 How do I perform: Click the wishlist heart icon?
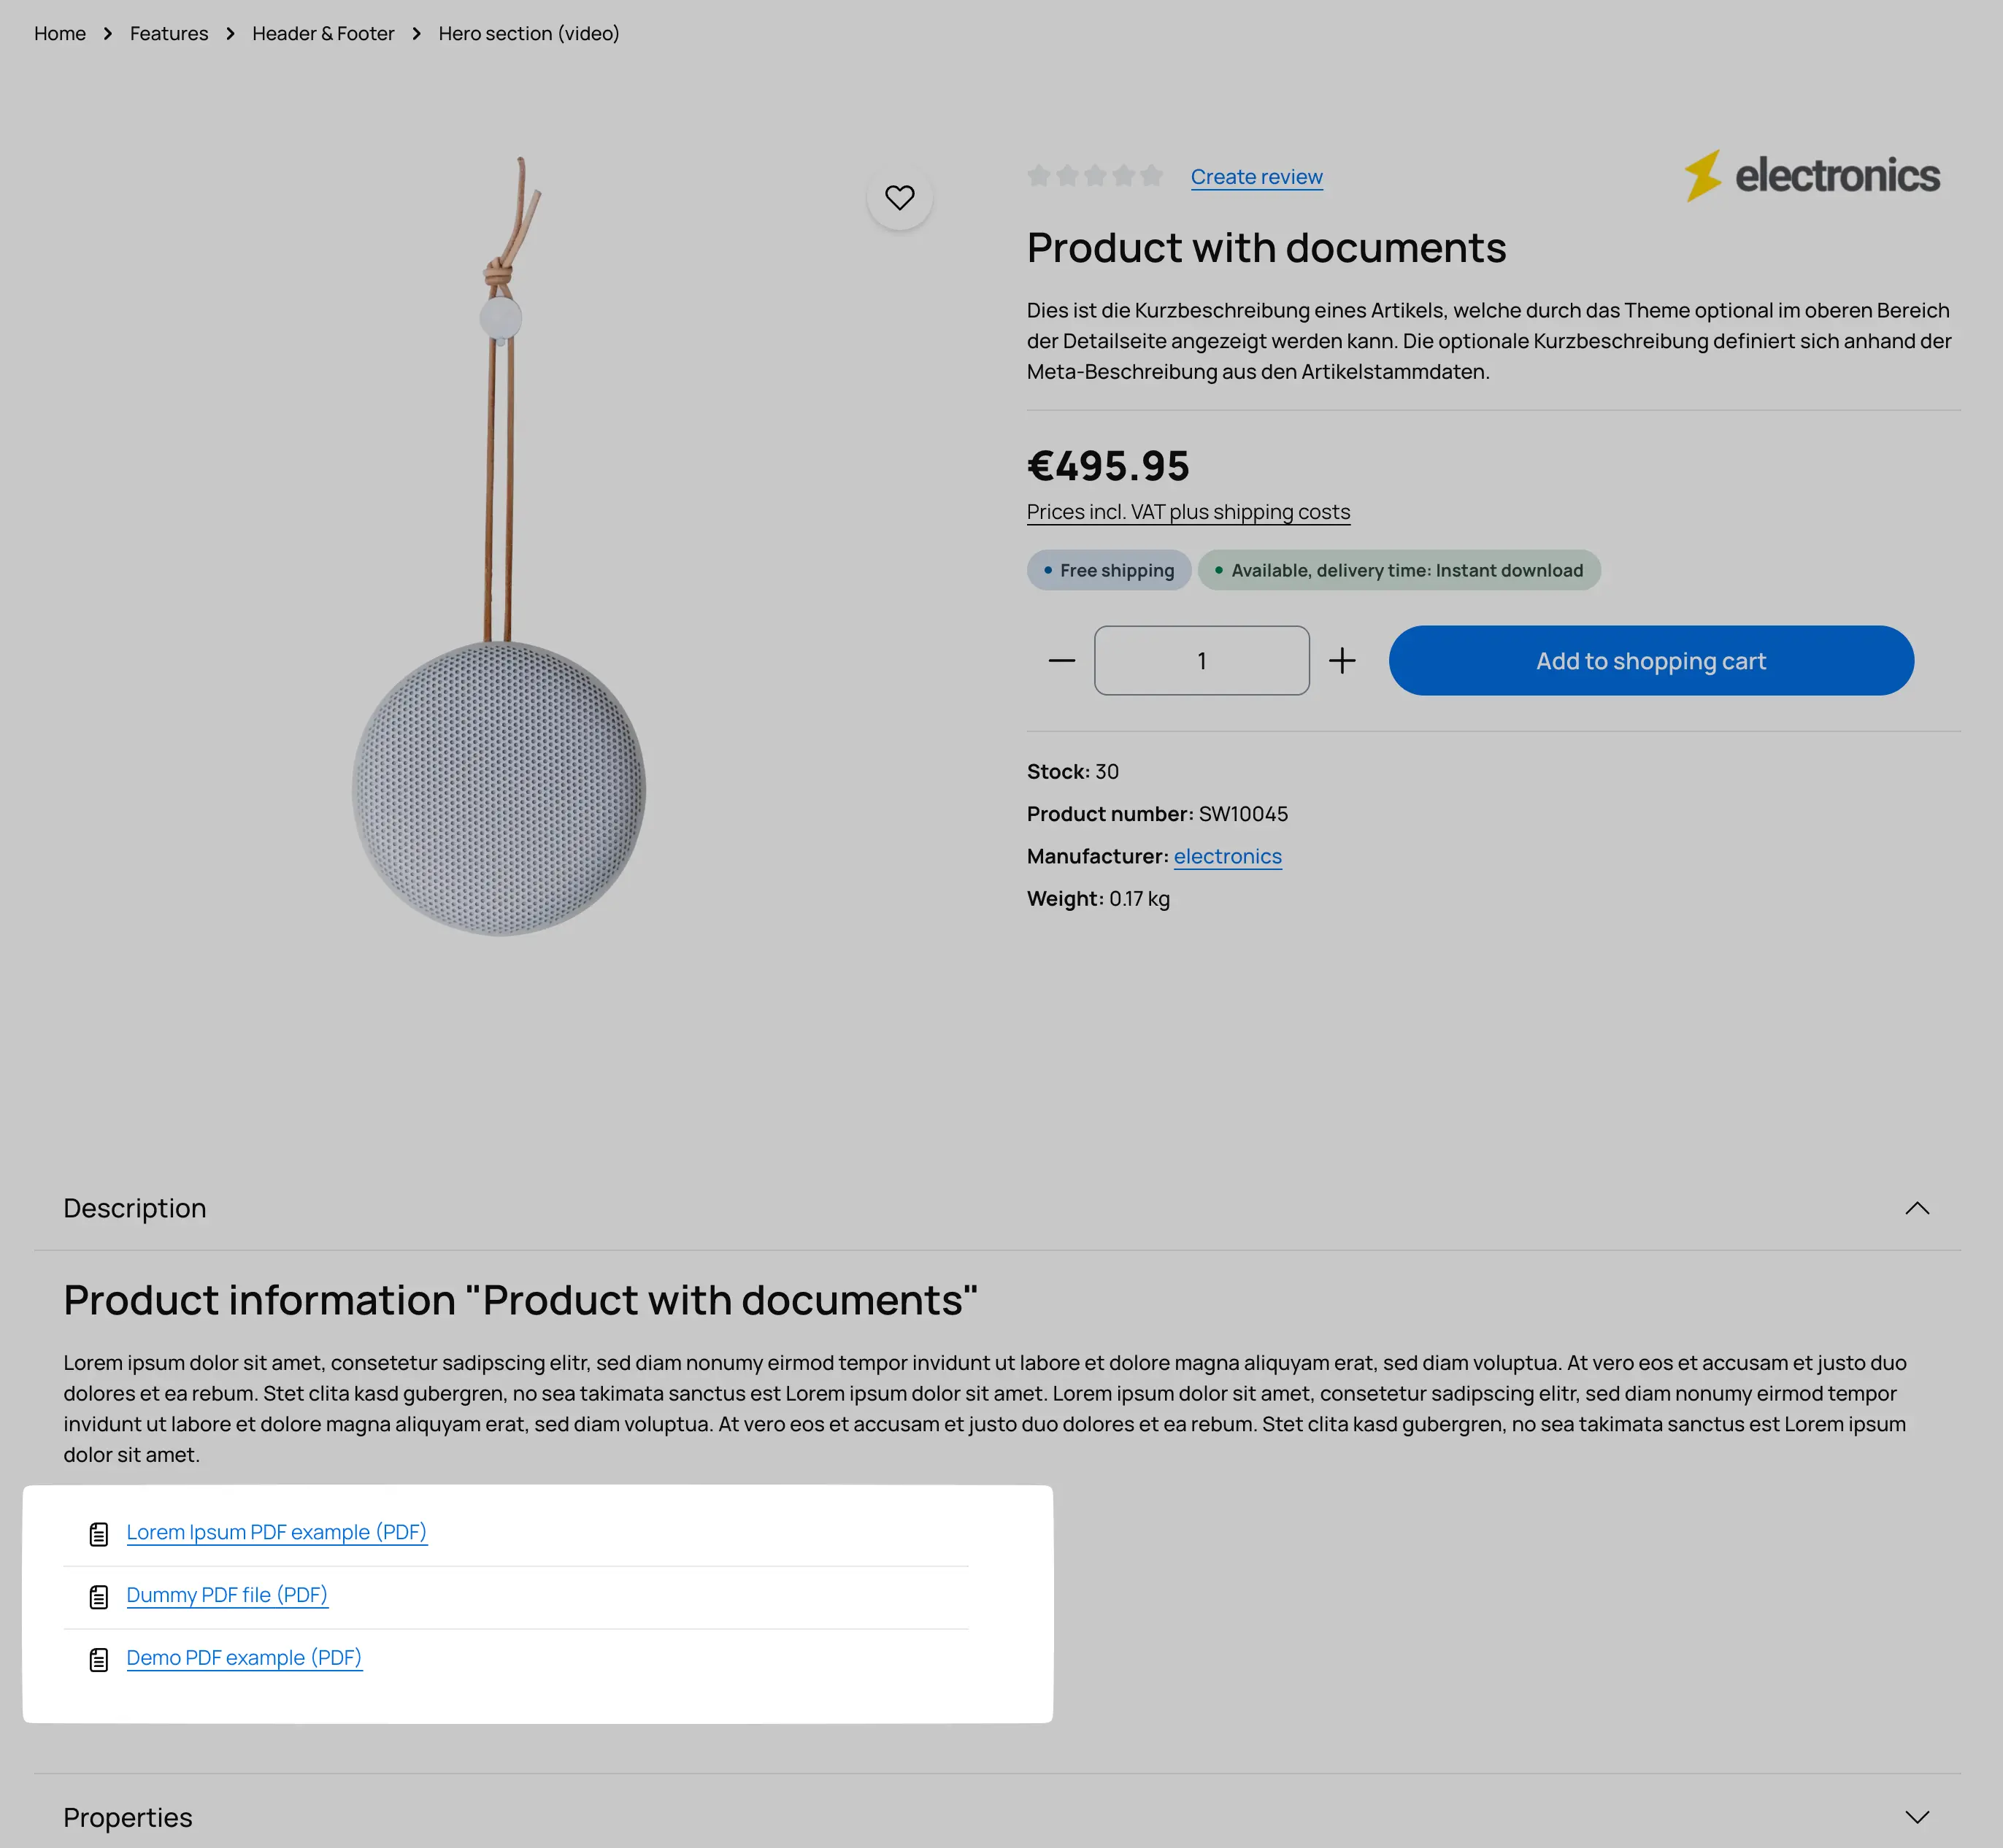pos(899,198)
